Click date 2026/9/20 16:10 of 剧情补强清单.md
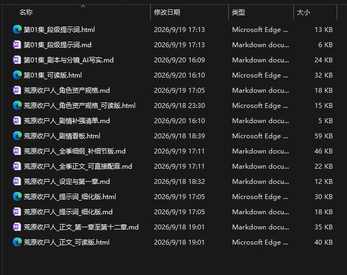This screenshot has width=347, height=275. [x=179, y=120]
